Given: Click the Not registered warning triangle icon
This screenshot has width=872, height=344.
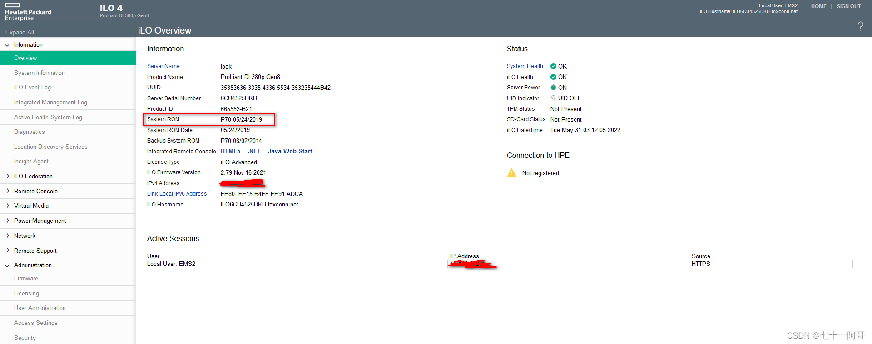Looking at the screenshot, I should 512,173.
